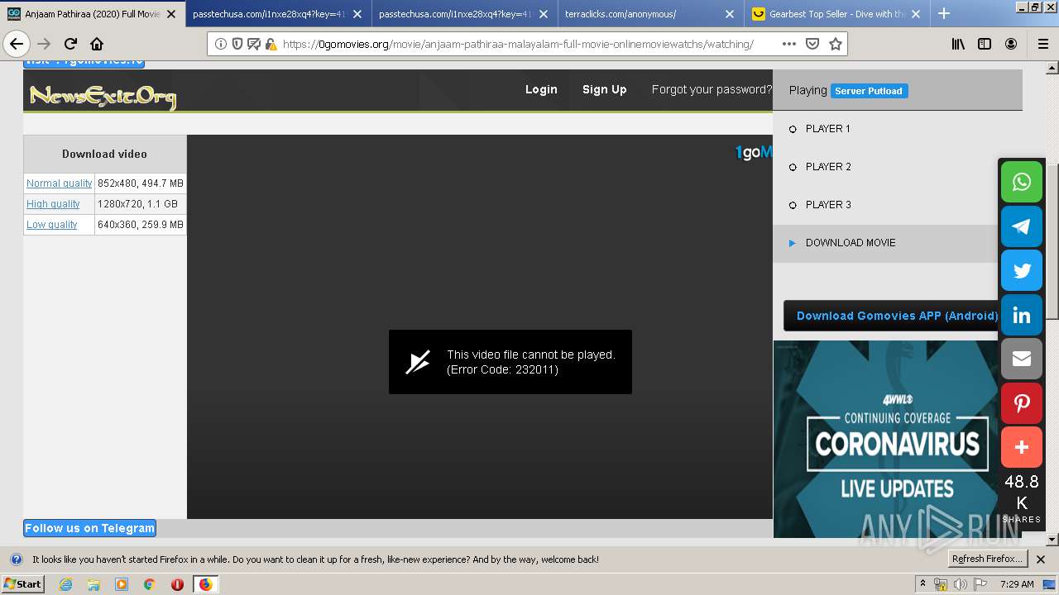Open tracking protection shield icon
This screenshot has width=1059, height=595.
pos(237,44)
